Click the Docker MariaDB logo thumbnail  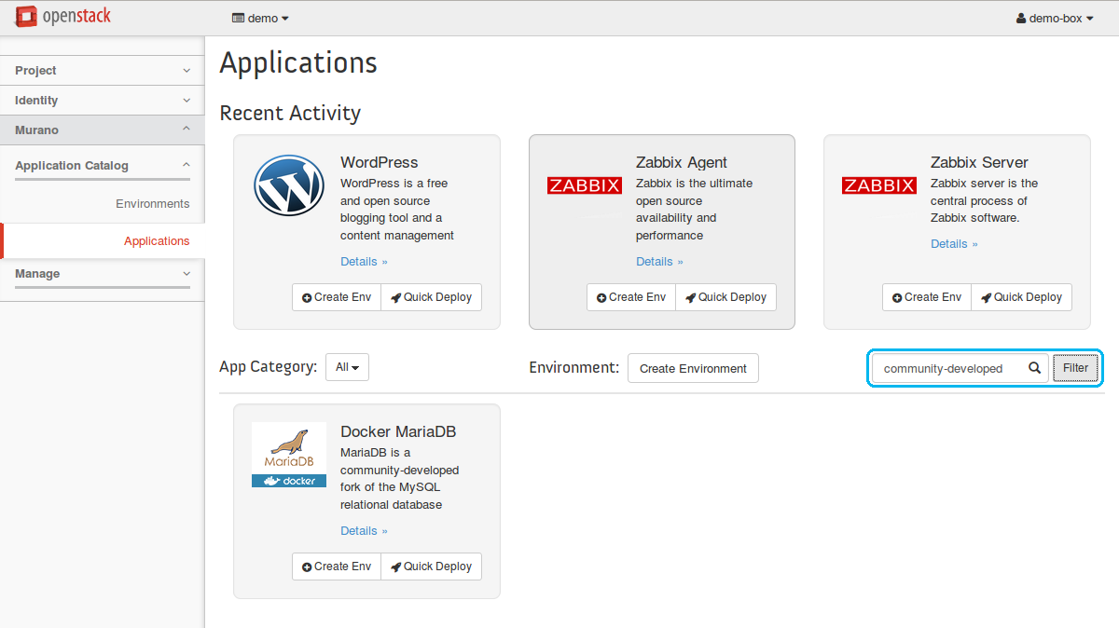[288, 455]
